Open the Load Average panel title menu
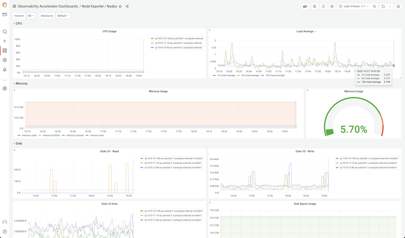405x238 pixels. (306, 31)
